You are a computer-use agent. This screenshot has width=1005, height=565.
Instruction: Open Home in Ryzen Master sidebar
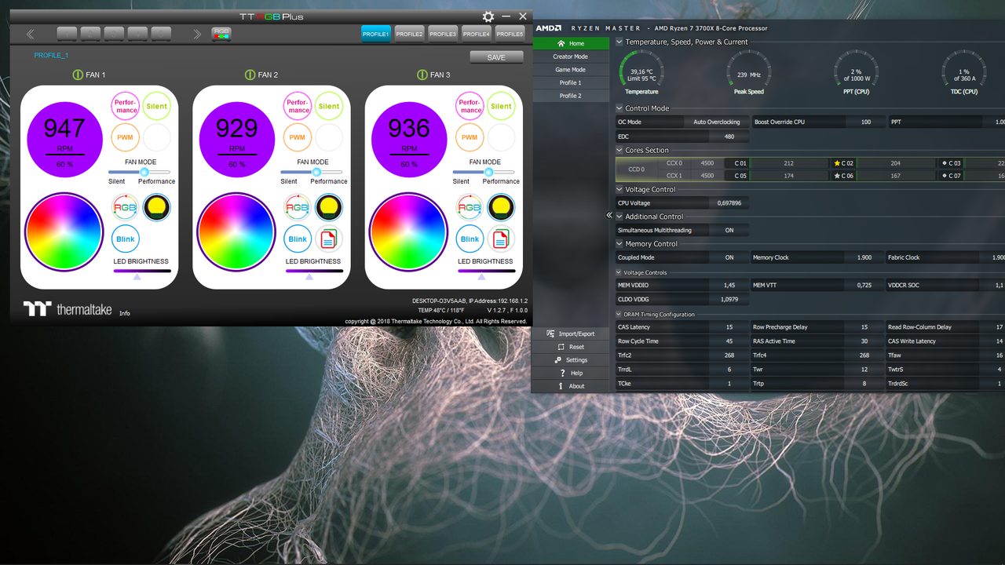(571, 43)
